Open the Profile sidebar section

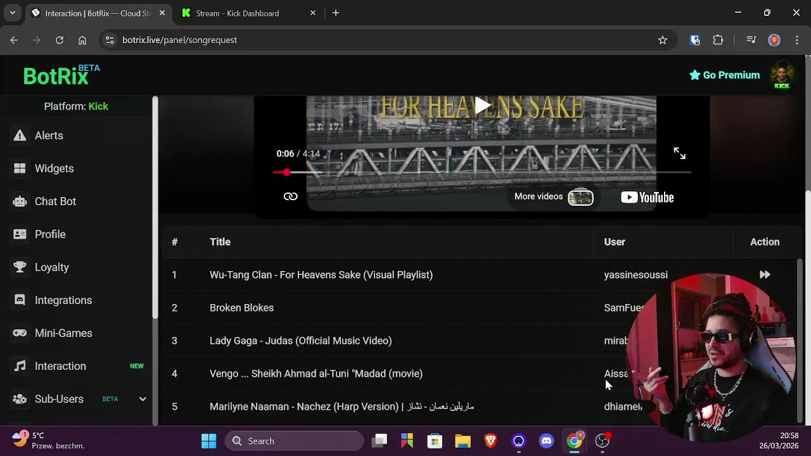click(x=50, y=234)
